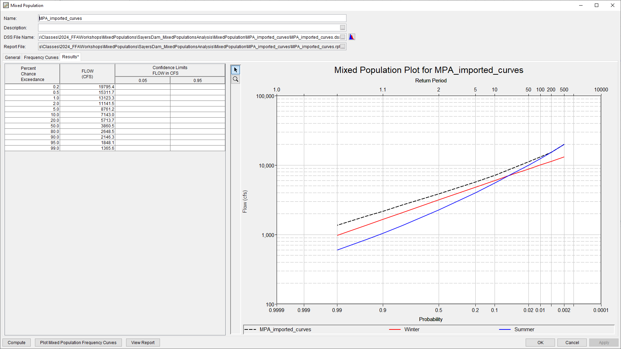Viewport: 621px width, 349px height.
Task: Confirm with the OK button
Action: click(540, 343)
